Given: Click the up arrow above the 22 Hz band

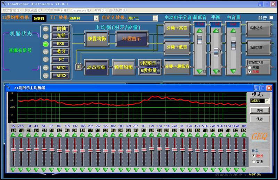Looking at the screenshot, I should point(13,135).
